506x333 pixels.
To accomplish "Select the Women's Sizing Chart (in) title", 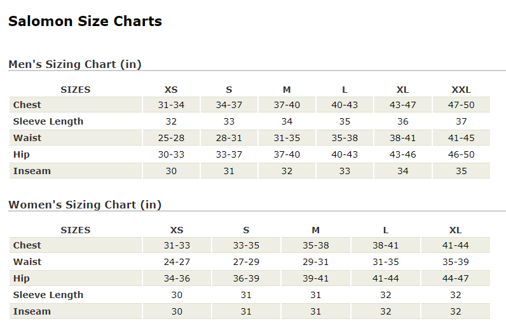I will (x=85, y=205).
